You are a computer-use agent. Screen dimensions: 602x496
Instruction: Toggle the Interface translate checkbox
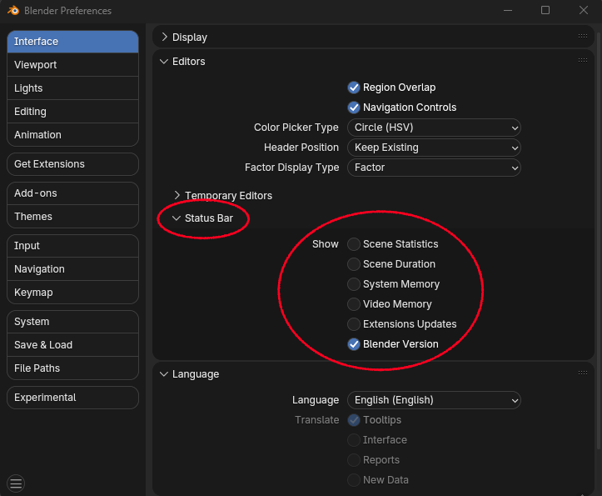(354, 440)
